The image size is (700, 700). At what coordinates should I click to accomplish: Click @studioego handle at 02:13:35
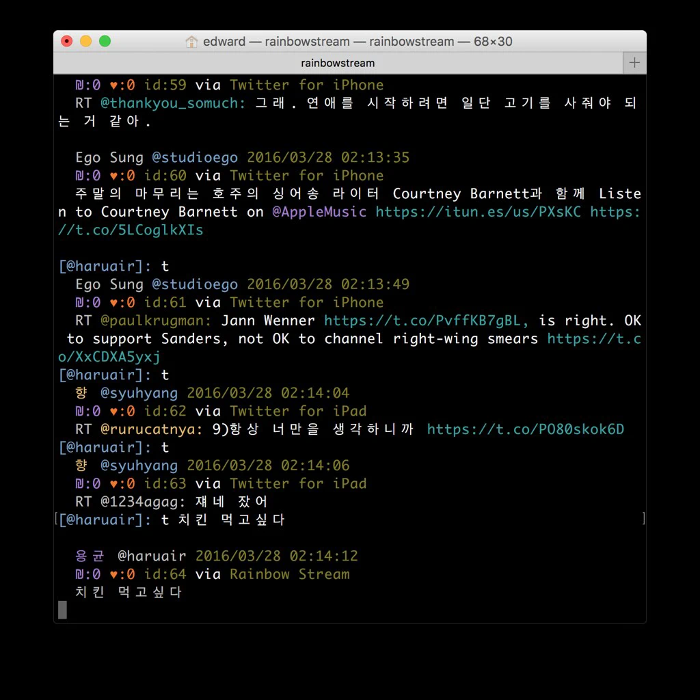point(195,158)
